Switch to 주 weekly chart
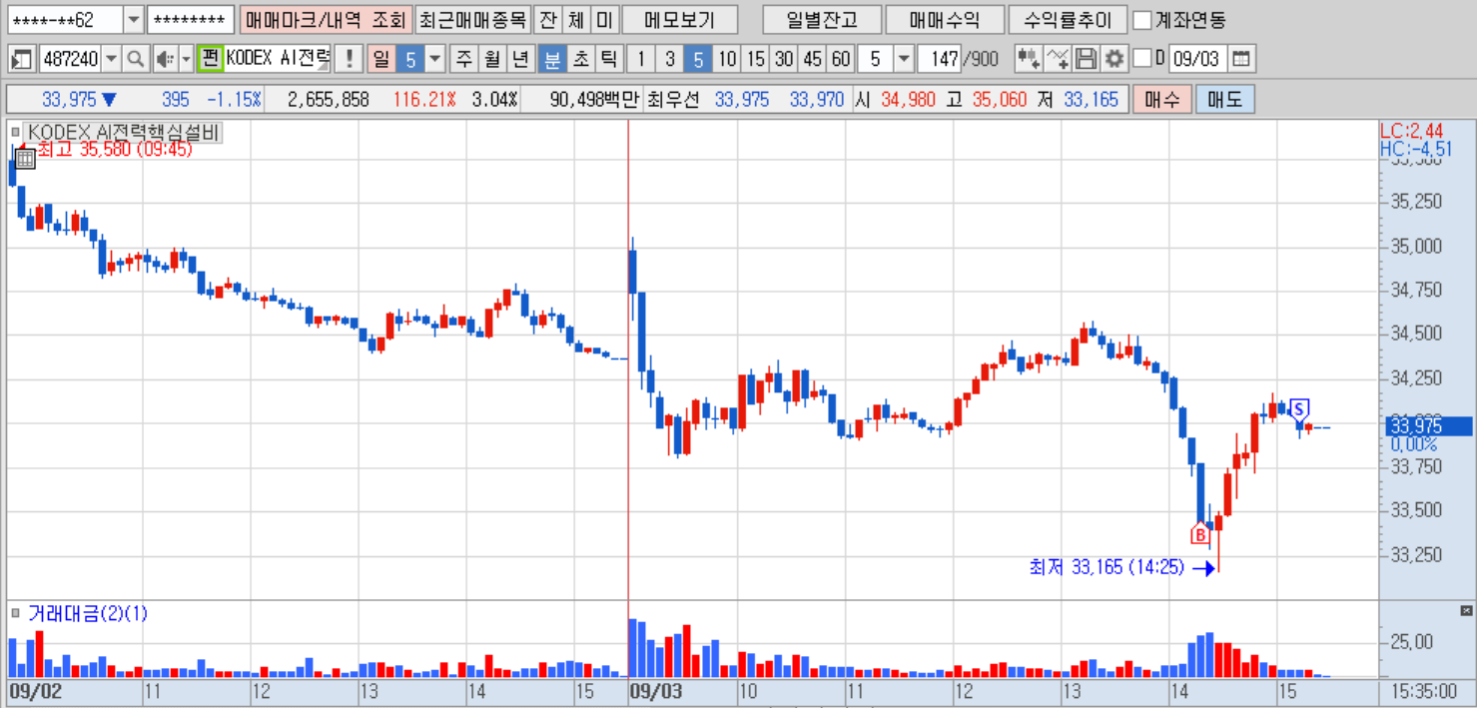 [463, 59]
